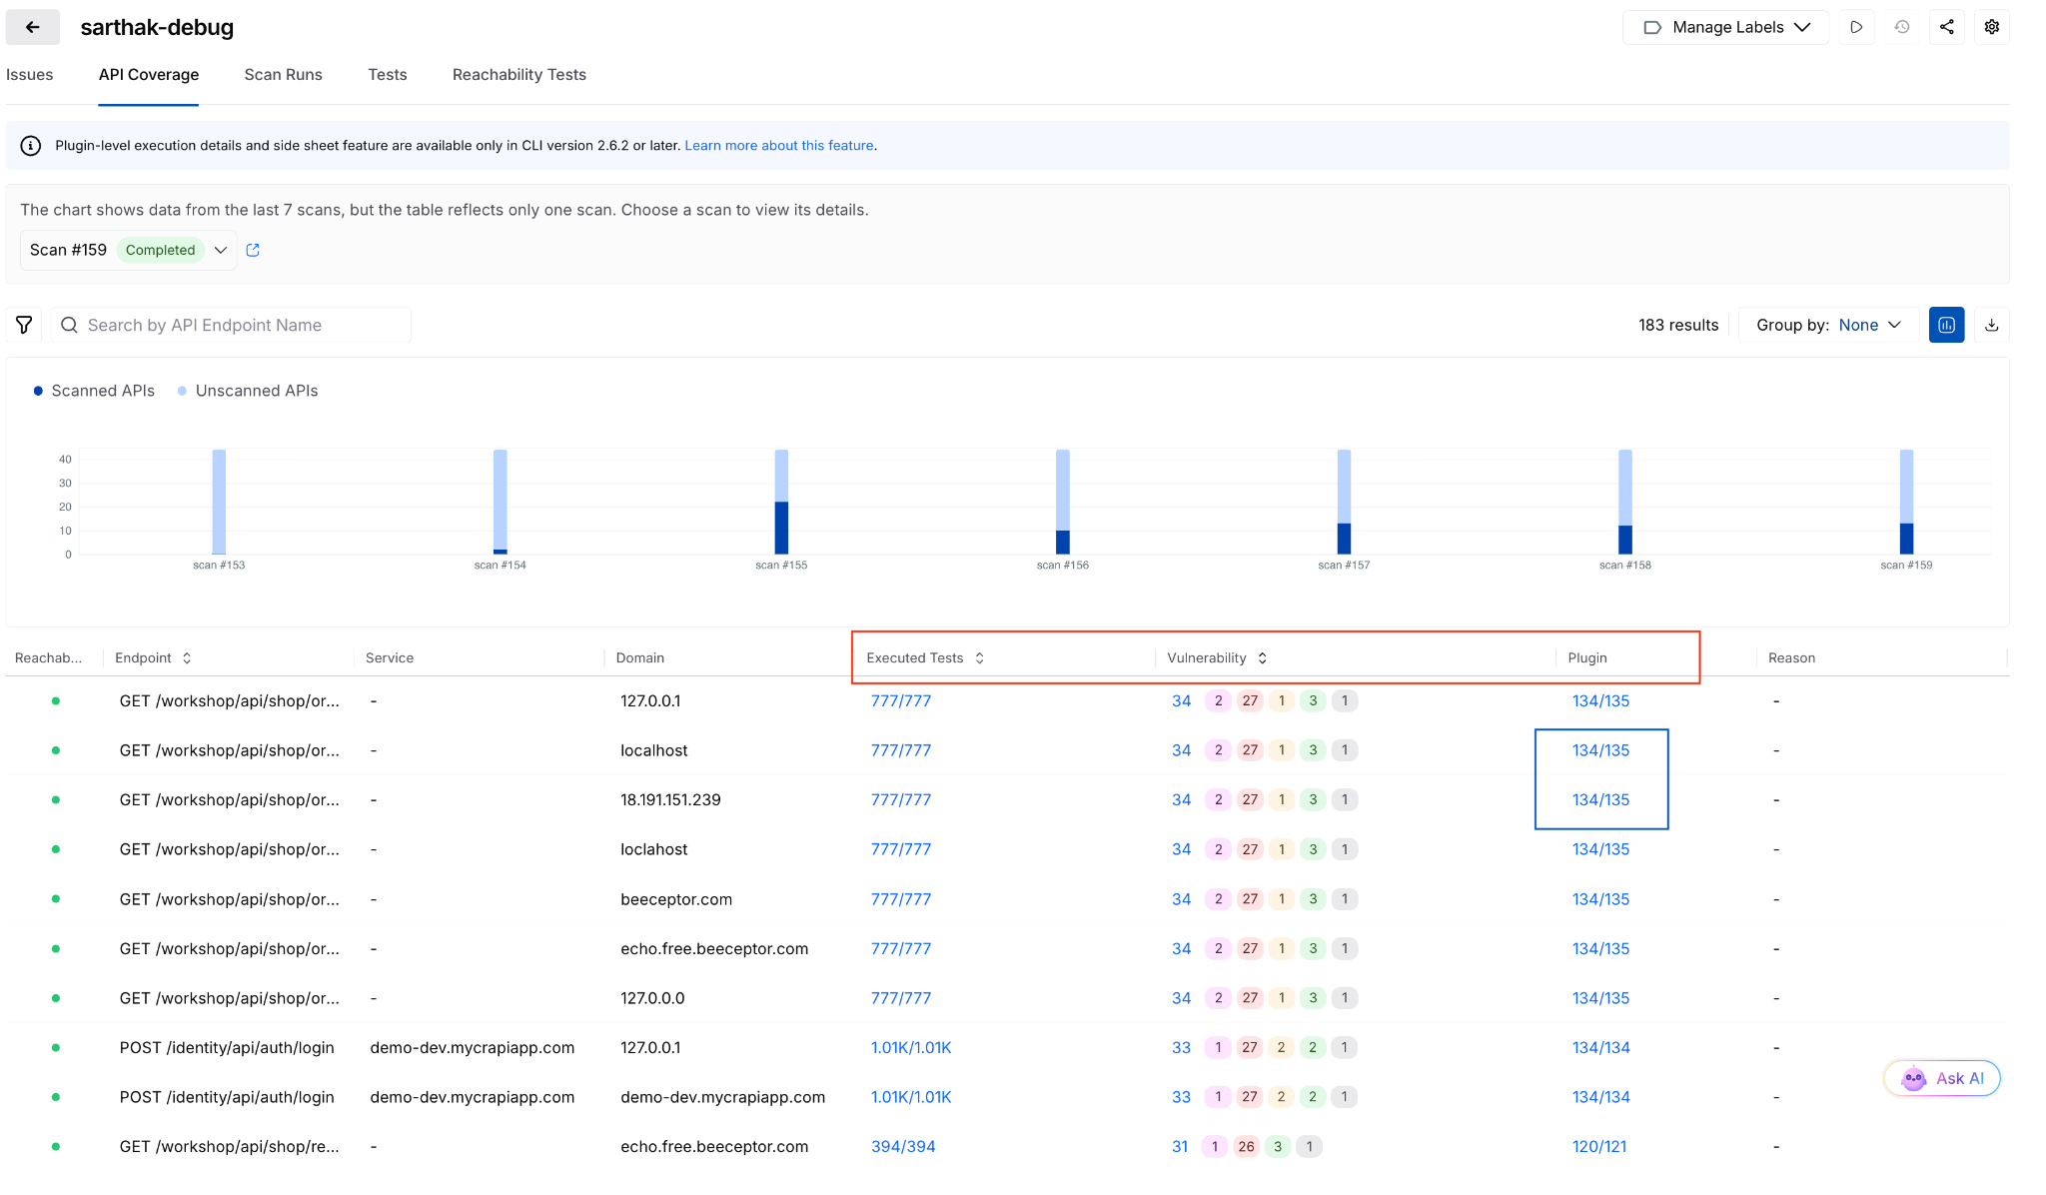Open Scan #159 in new tab icon
The width and height of the screenshot is (2046, 1195).
click(253, 250)
